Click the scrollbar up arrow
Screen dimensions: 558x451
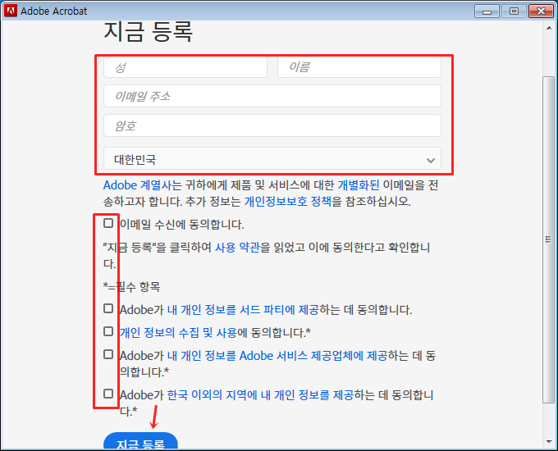point(549,28)
